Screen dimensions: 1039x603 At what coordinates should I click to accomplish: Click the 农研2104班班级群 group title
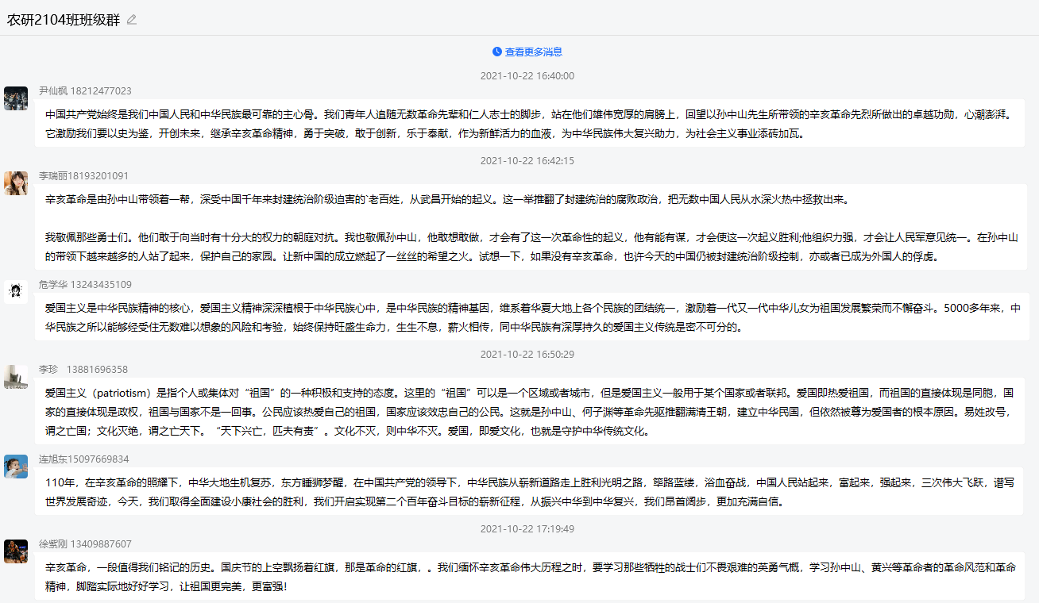[x=64, y=20]
